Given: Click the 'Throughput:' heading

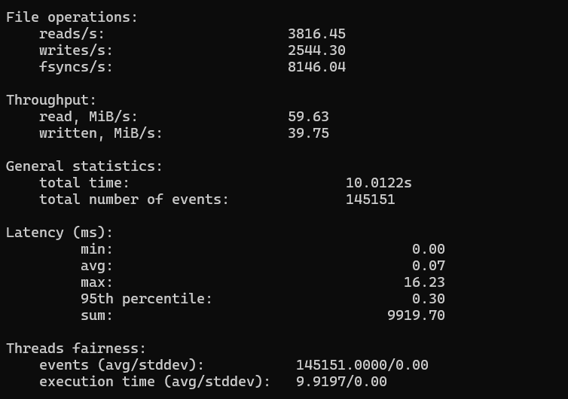Looking at the screenshot, I should point(51,100).
